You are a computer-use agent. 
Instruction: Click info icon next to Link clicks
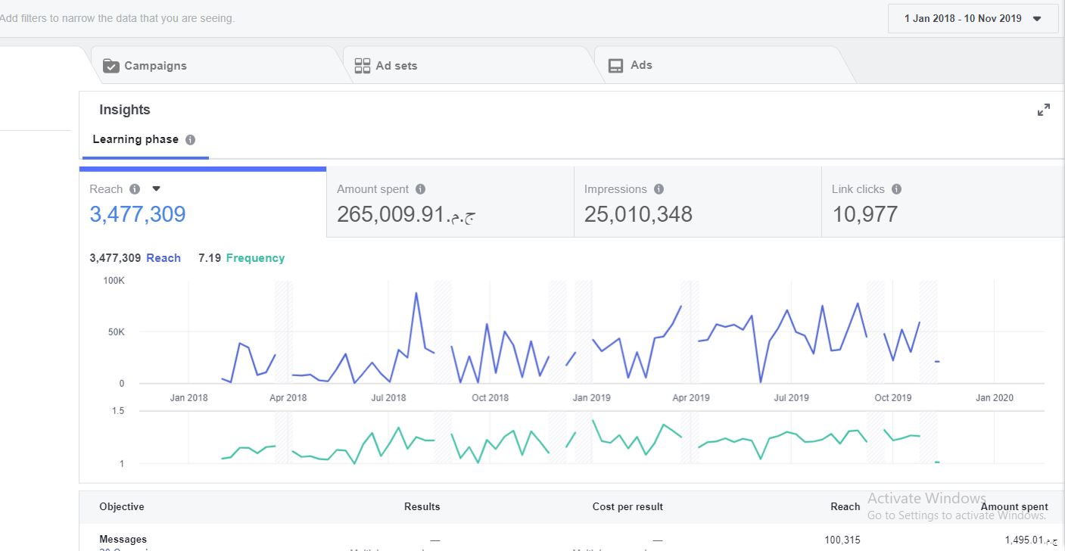(x=896, y=189)
